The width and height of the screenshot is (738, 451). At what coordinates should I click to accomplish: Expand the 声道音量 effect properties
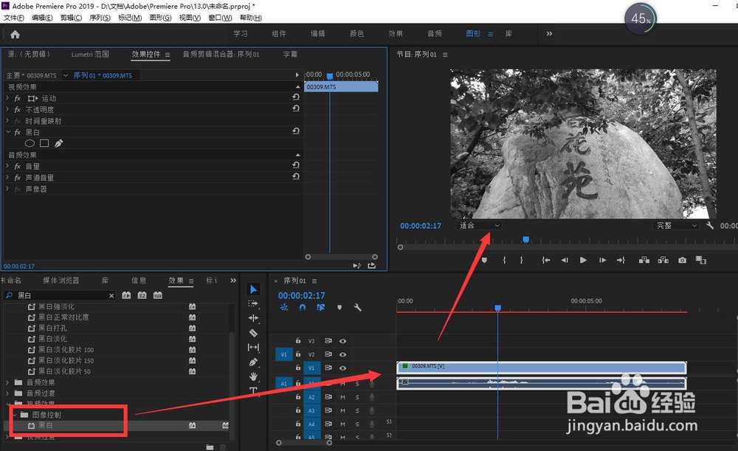point(7,177)
